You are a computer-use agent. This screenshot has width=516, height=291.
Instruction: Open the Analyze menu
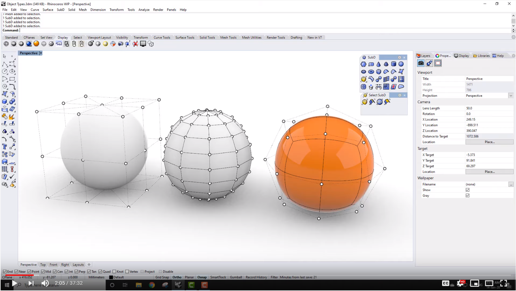click(x=144, y=10)
